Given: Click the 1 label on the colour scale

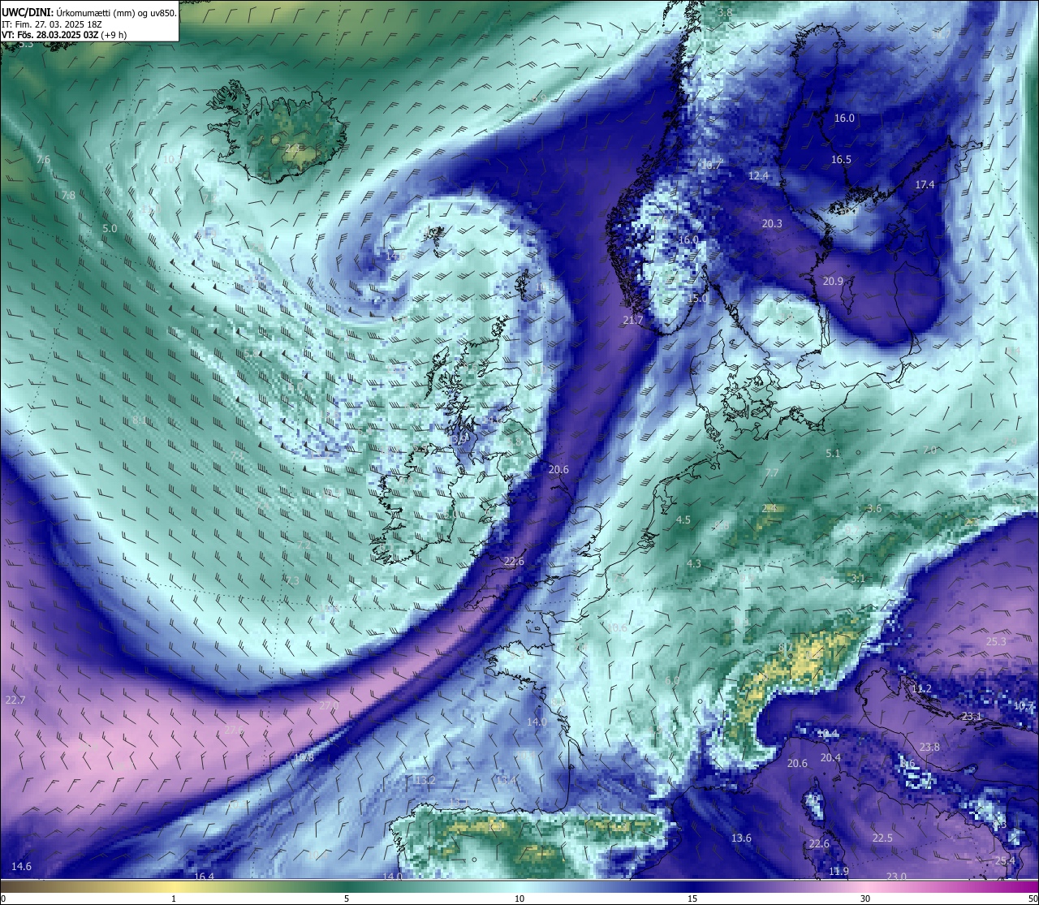Looking at the screenshot, I should [174, 899].
